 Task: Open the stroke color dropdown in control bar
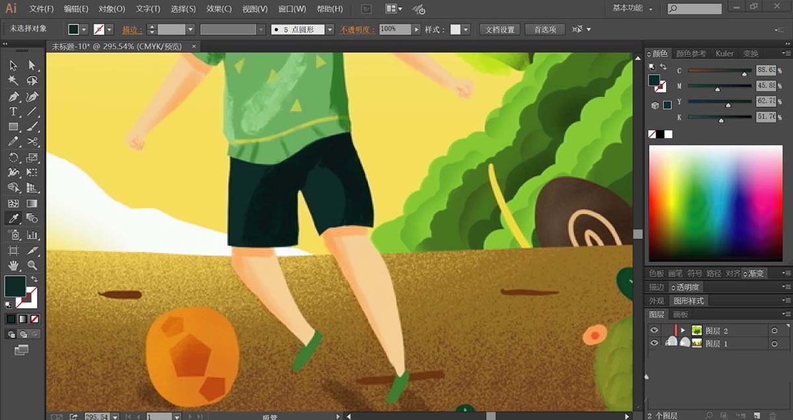109,30
